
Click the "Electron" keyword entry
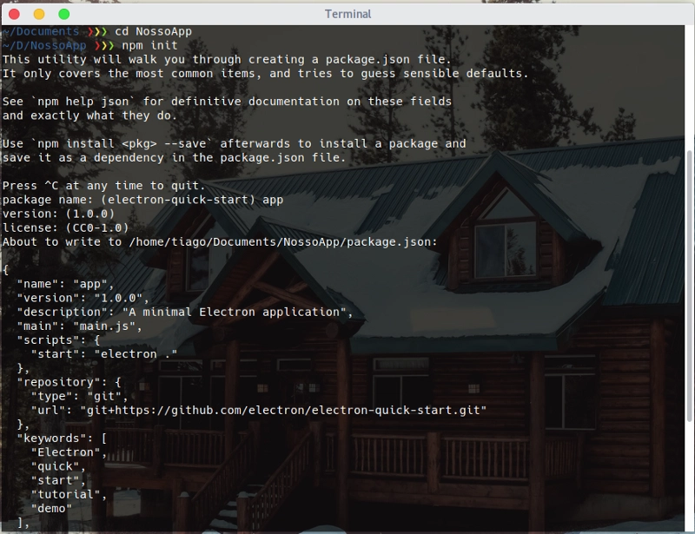pos(69,452)
